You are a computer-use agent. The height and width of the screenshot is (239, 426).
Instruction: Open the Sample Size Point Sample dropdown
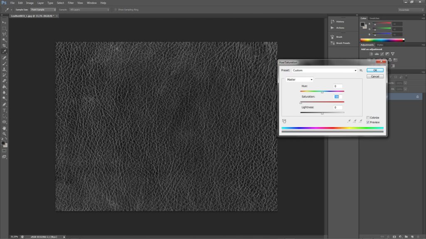tap(43, 10)
